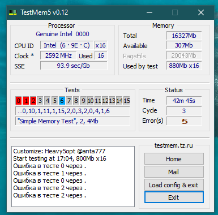Select gray test box 10
The image size is (218, 215).
click(91, 101)
